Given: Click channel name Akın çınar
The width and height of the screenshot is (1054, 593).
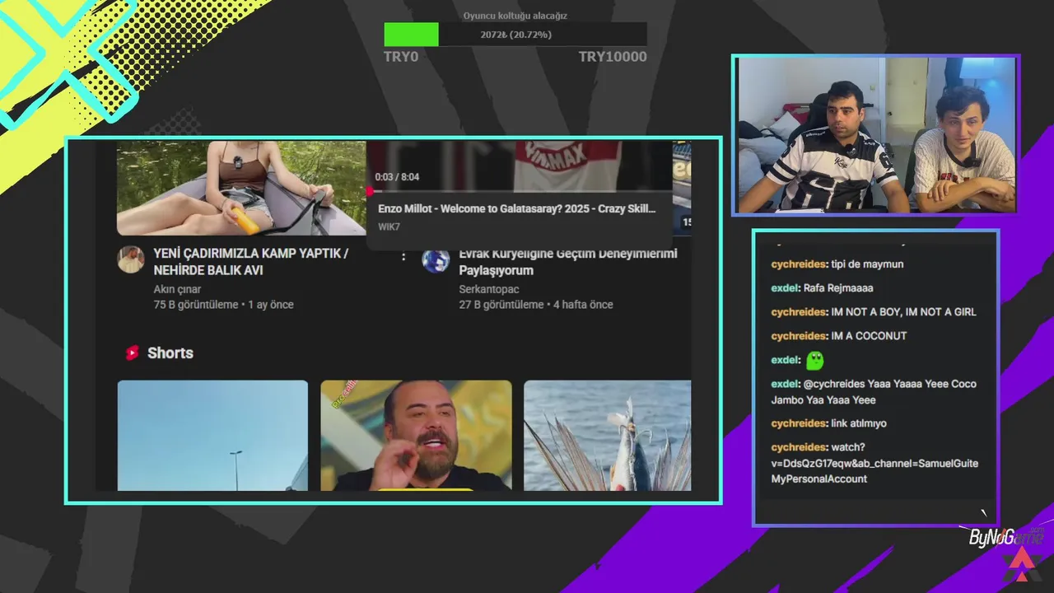Looking at the screenshot, I should [x=177, y=289].
